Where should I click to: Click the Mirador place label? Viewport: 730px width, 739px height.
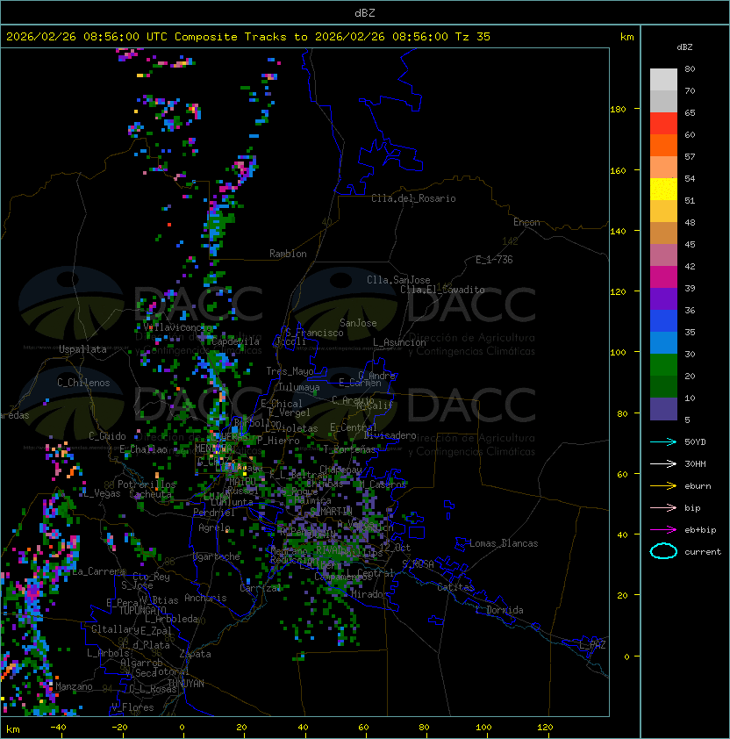tap(369, 594)
